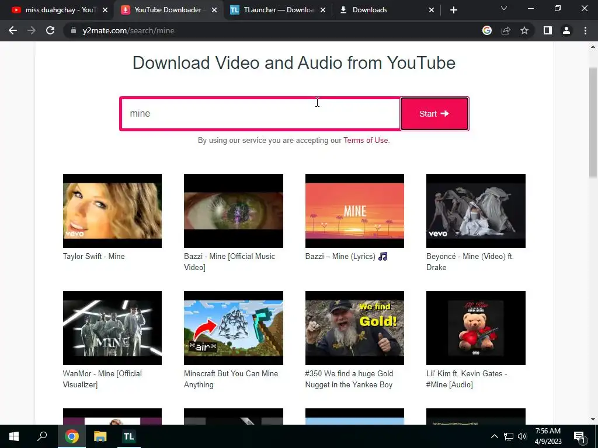
Task: Open the taskbar clock showing 7:56 AM
Action: pyautogui.click(x=548, y=436)
